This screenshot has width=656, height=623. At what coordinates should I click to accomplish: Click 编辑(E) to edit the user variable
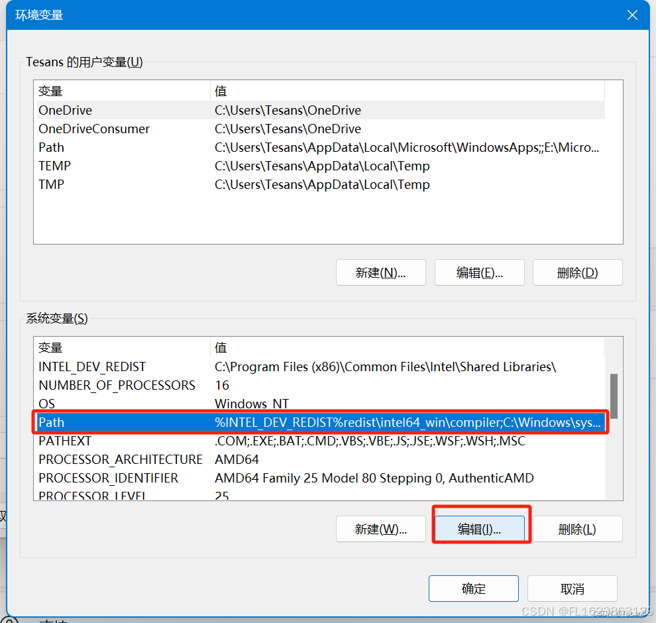479,272
